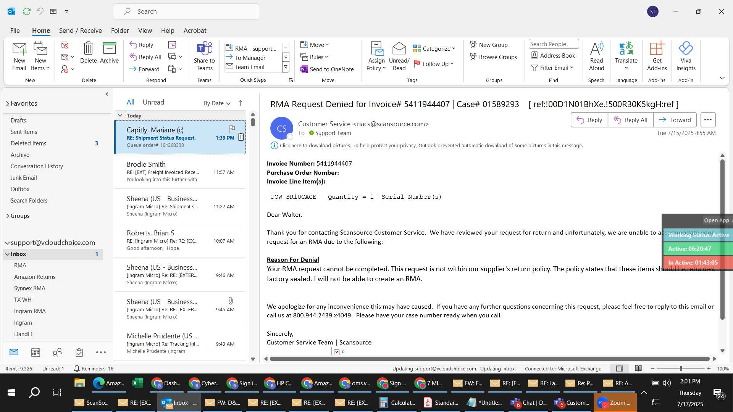
Task: Open Excel from the taskbar
Action: 137,383
